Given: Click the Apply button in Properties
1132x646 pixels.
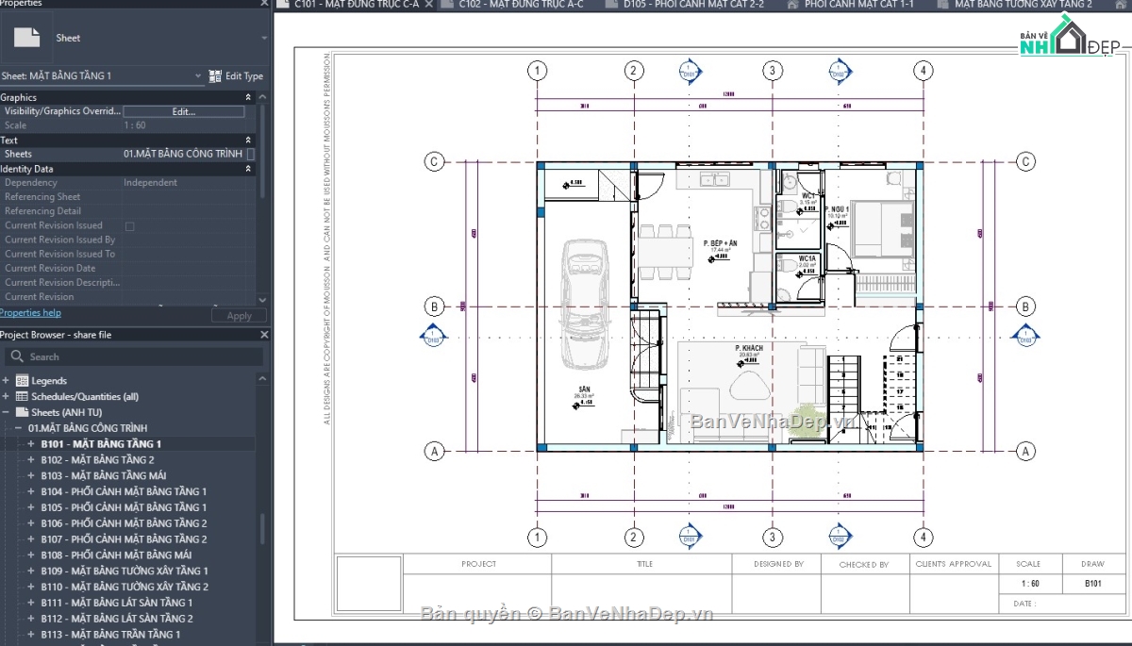Looking at the screenshot, I should pyautogui.click(x=240, y=316).
